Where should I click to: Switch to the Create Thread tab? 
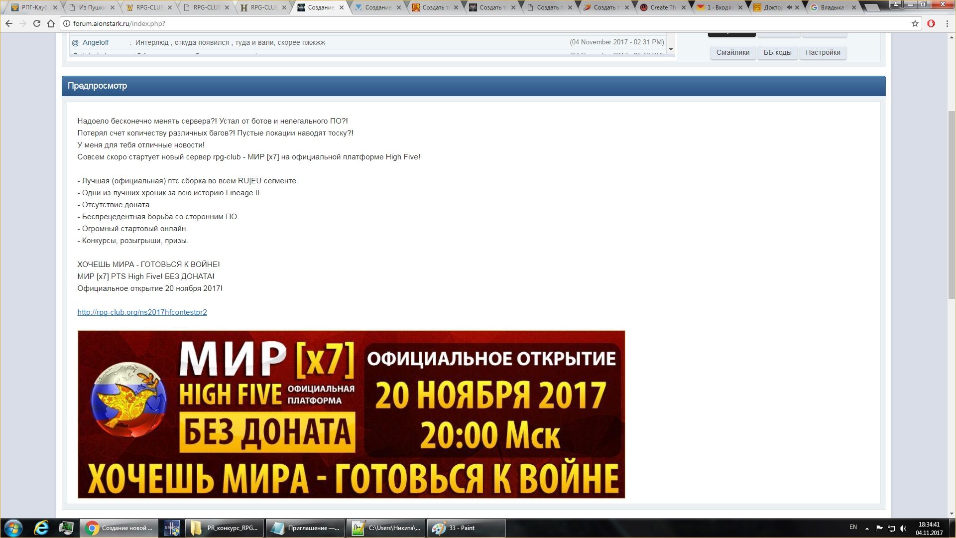(662, 7)
